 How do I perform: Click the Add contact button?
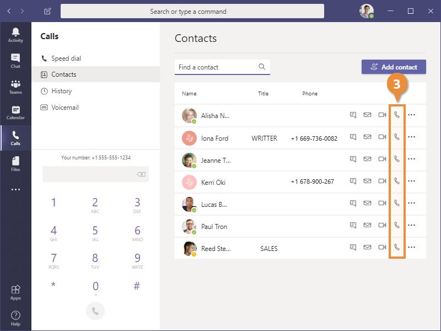pyautogui.click(x=393, y=66)
